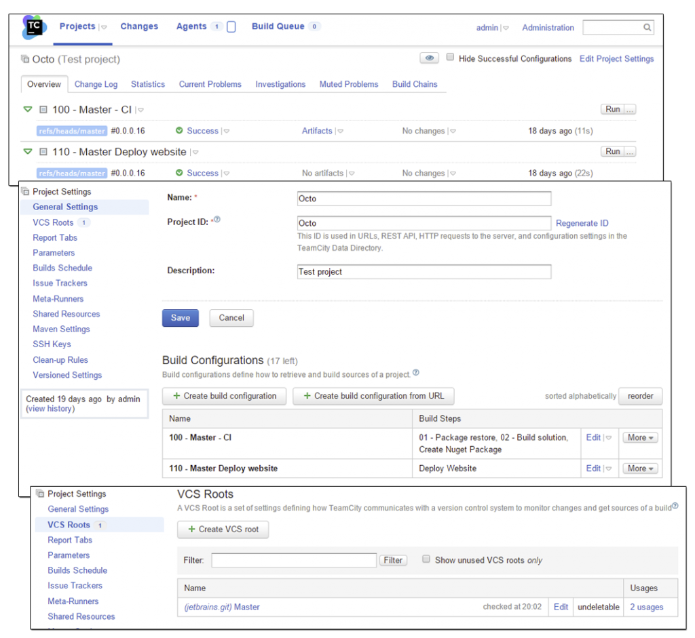Click the VCS roots Filter text input
Image resolution: width=695 pixels, height=638 pixels.
294,560
